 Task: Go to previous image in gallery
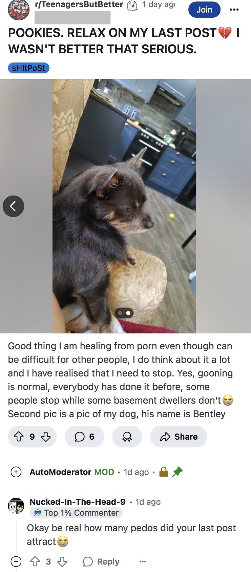[x=13, y=206]
